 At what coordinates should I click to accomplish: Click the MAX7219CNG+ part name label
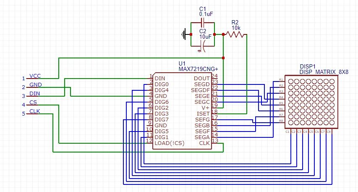[x=198, y=69]
